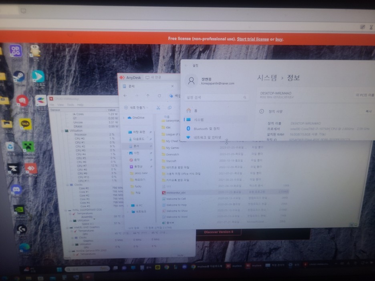This screenshot has height=281, width=375.
Task: Launch the AnyDesk desktop shortcut
Action: [x=31, y=169]
